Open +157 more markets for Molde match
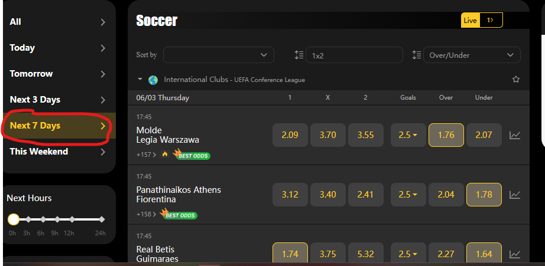 (145, 155)
